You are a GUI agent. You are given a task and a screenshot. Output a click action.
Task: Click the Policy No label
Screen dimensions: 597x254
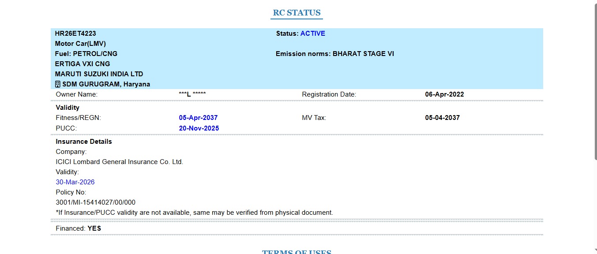pos(71,192)
